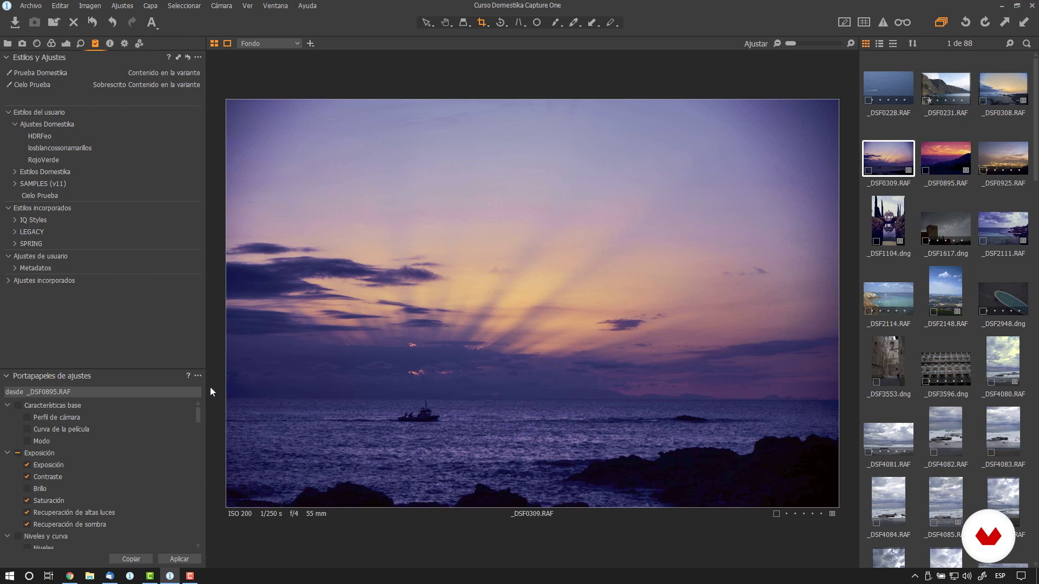Click viewer zoom-in magnifier icon
Screen dimensions: 1039x584
pyautogui.click(x=851, y=43)
